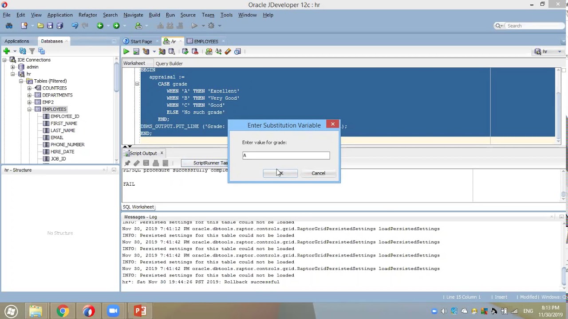Close the Enter Substitution Variable dialog

333,124
